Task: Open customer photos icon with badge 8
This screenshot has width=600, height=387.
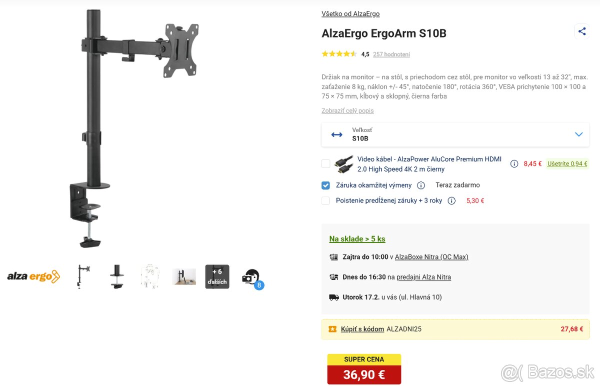Action: tap(251, 277)
